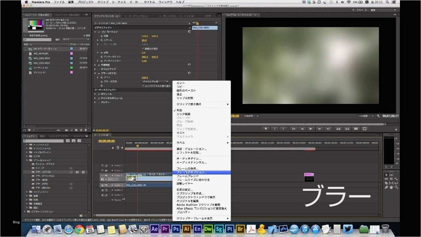Choose Frame Blend in the context menu
The height and width of the screenshot is (237, 421).
202,176
